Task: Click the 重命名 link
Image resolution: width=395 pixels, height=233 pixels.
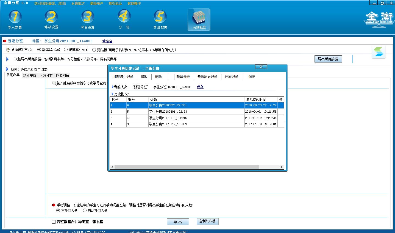Action: 107,41
